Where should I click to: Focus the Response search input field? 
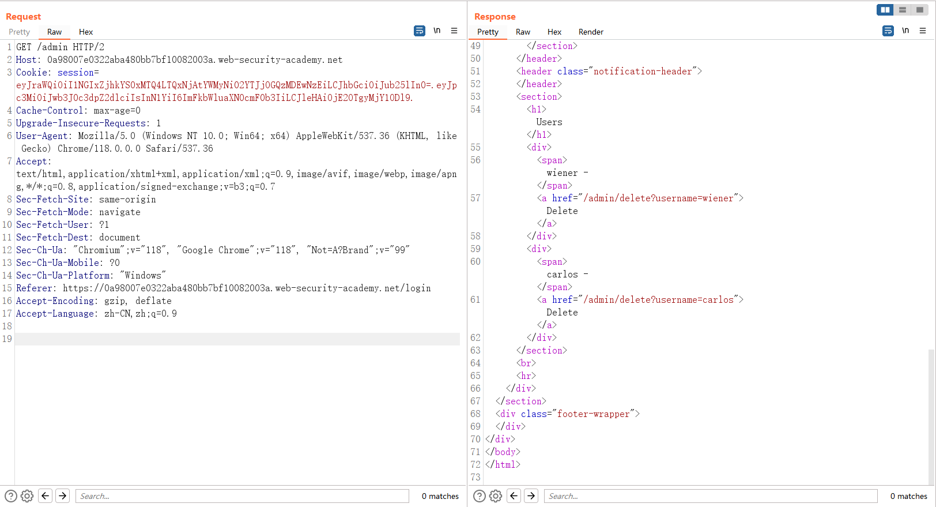(x=711, y=496)
